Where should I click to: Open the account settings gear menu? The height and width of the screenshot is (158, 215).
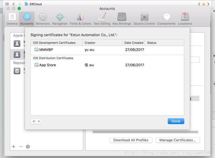(x=28, y=147)
